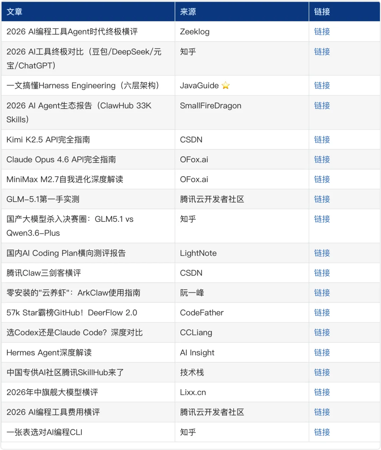Select the MiniMax M2.7自我进化深度解读 title
Viewport: 381px width, 450px height.
65,179
